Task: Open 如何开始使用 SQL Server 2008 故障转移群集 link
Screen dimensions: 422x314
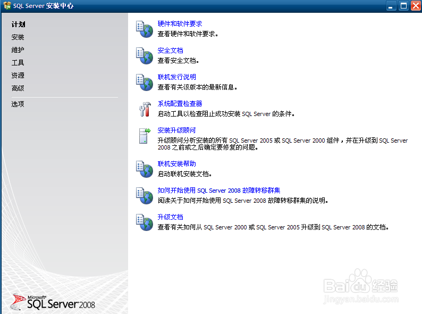Action: (x=219, y=191)
